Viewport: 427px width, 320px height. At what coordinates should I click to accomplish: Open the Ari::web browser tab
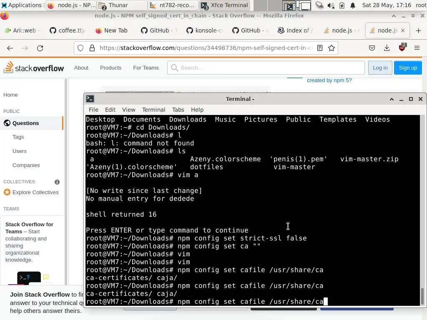(23, 30)
